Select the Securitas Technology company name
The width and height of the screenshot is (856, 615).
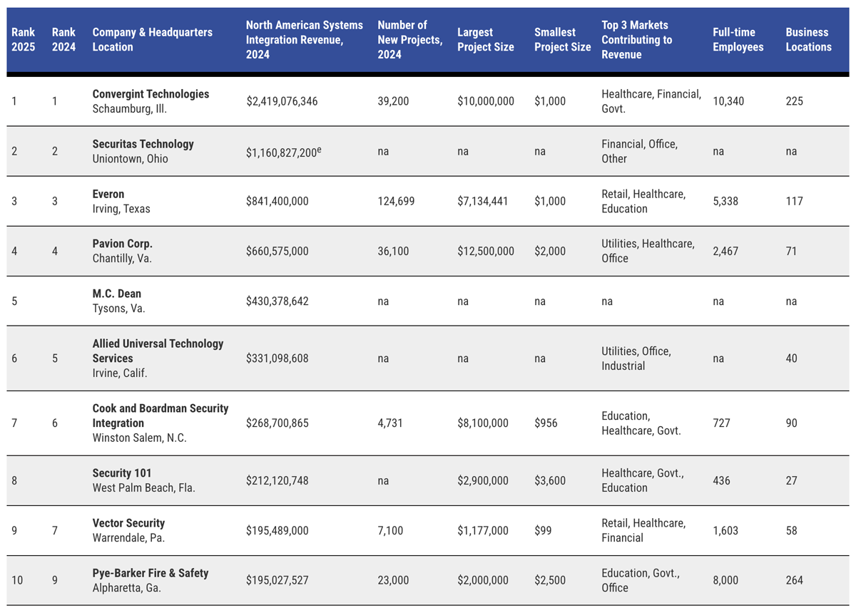pos(143,144)
